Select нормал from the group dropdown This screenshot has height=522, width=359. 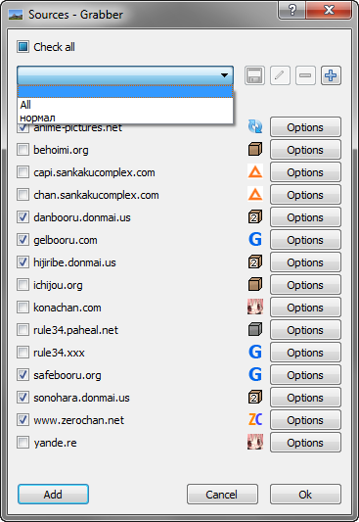point(125,118)
